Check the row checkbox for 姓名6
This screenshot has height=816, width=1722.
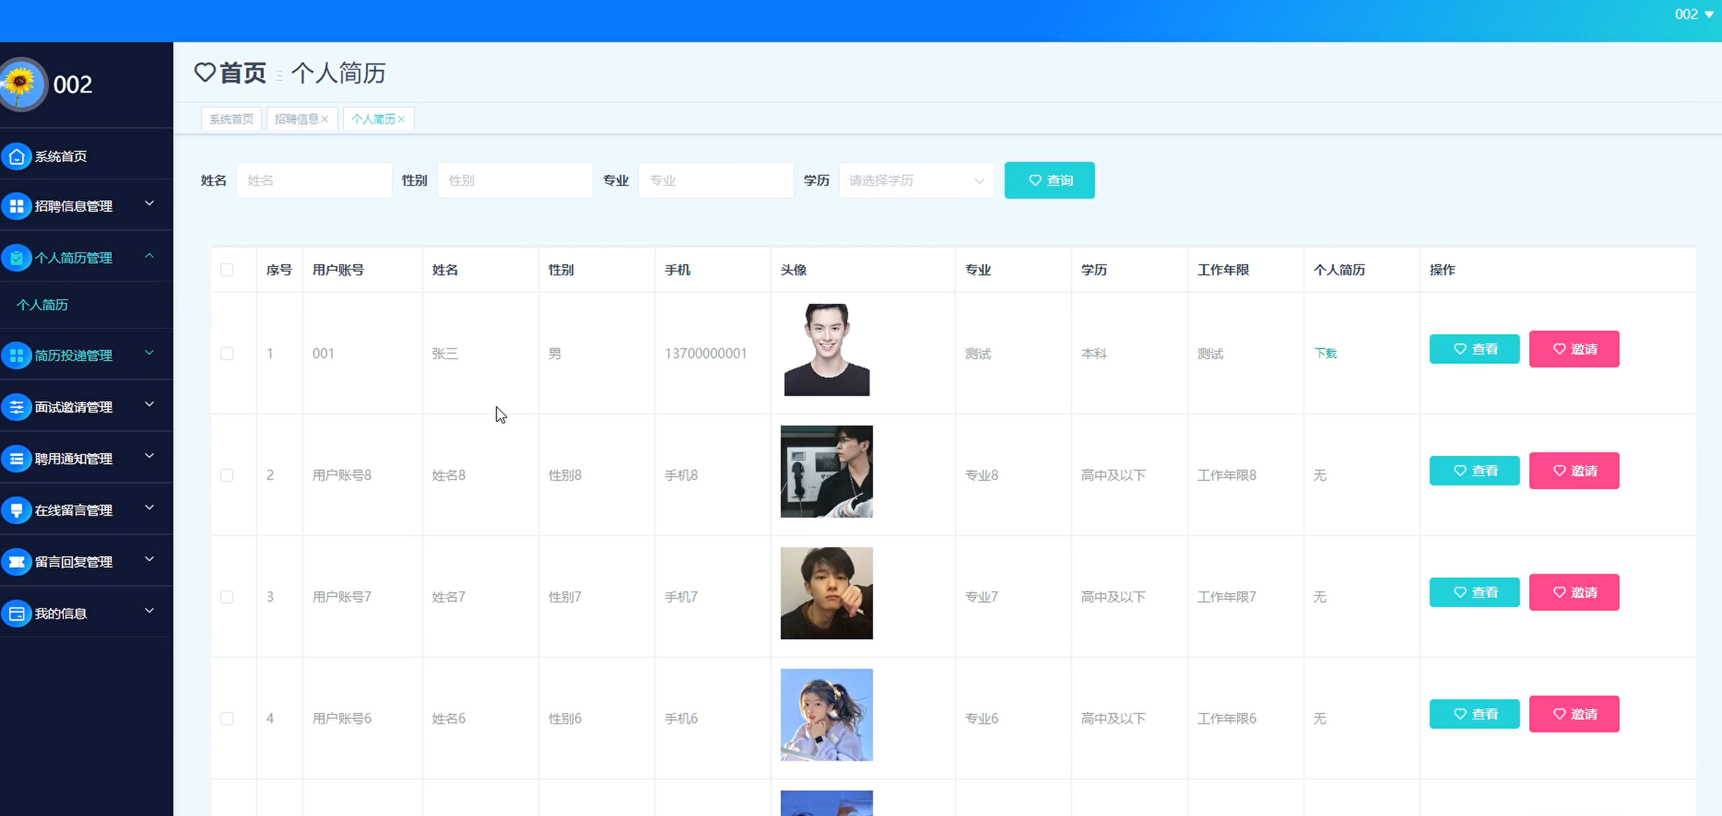click(x=227, y=718)
